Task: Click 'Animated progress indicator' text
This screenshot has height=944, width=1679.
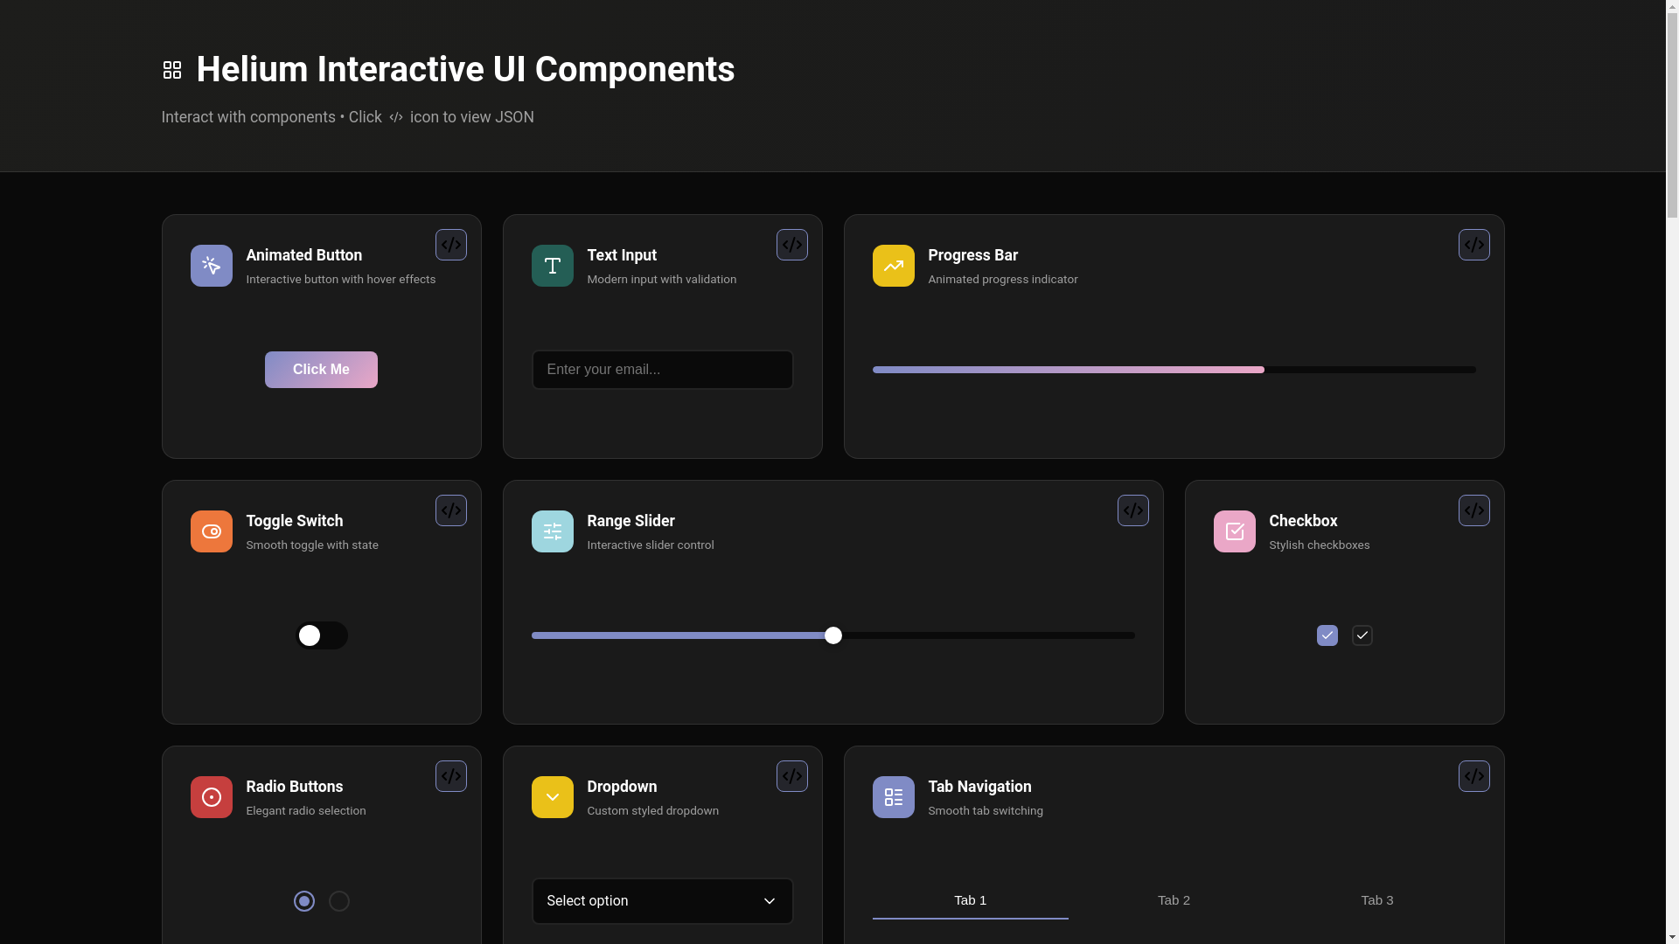Action: [x=1003, y=280]
